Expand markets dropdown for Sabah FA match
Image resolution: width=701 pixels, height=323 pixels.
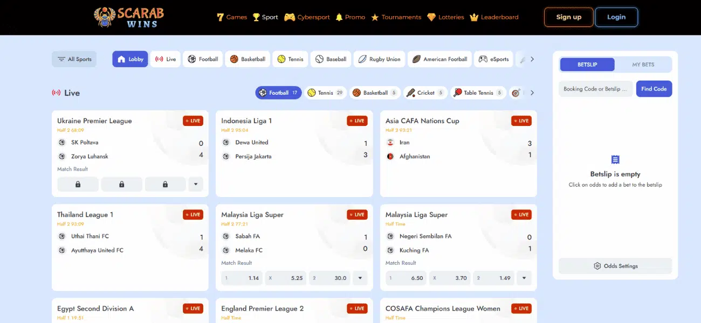click(x=360, y=278)
